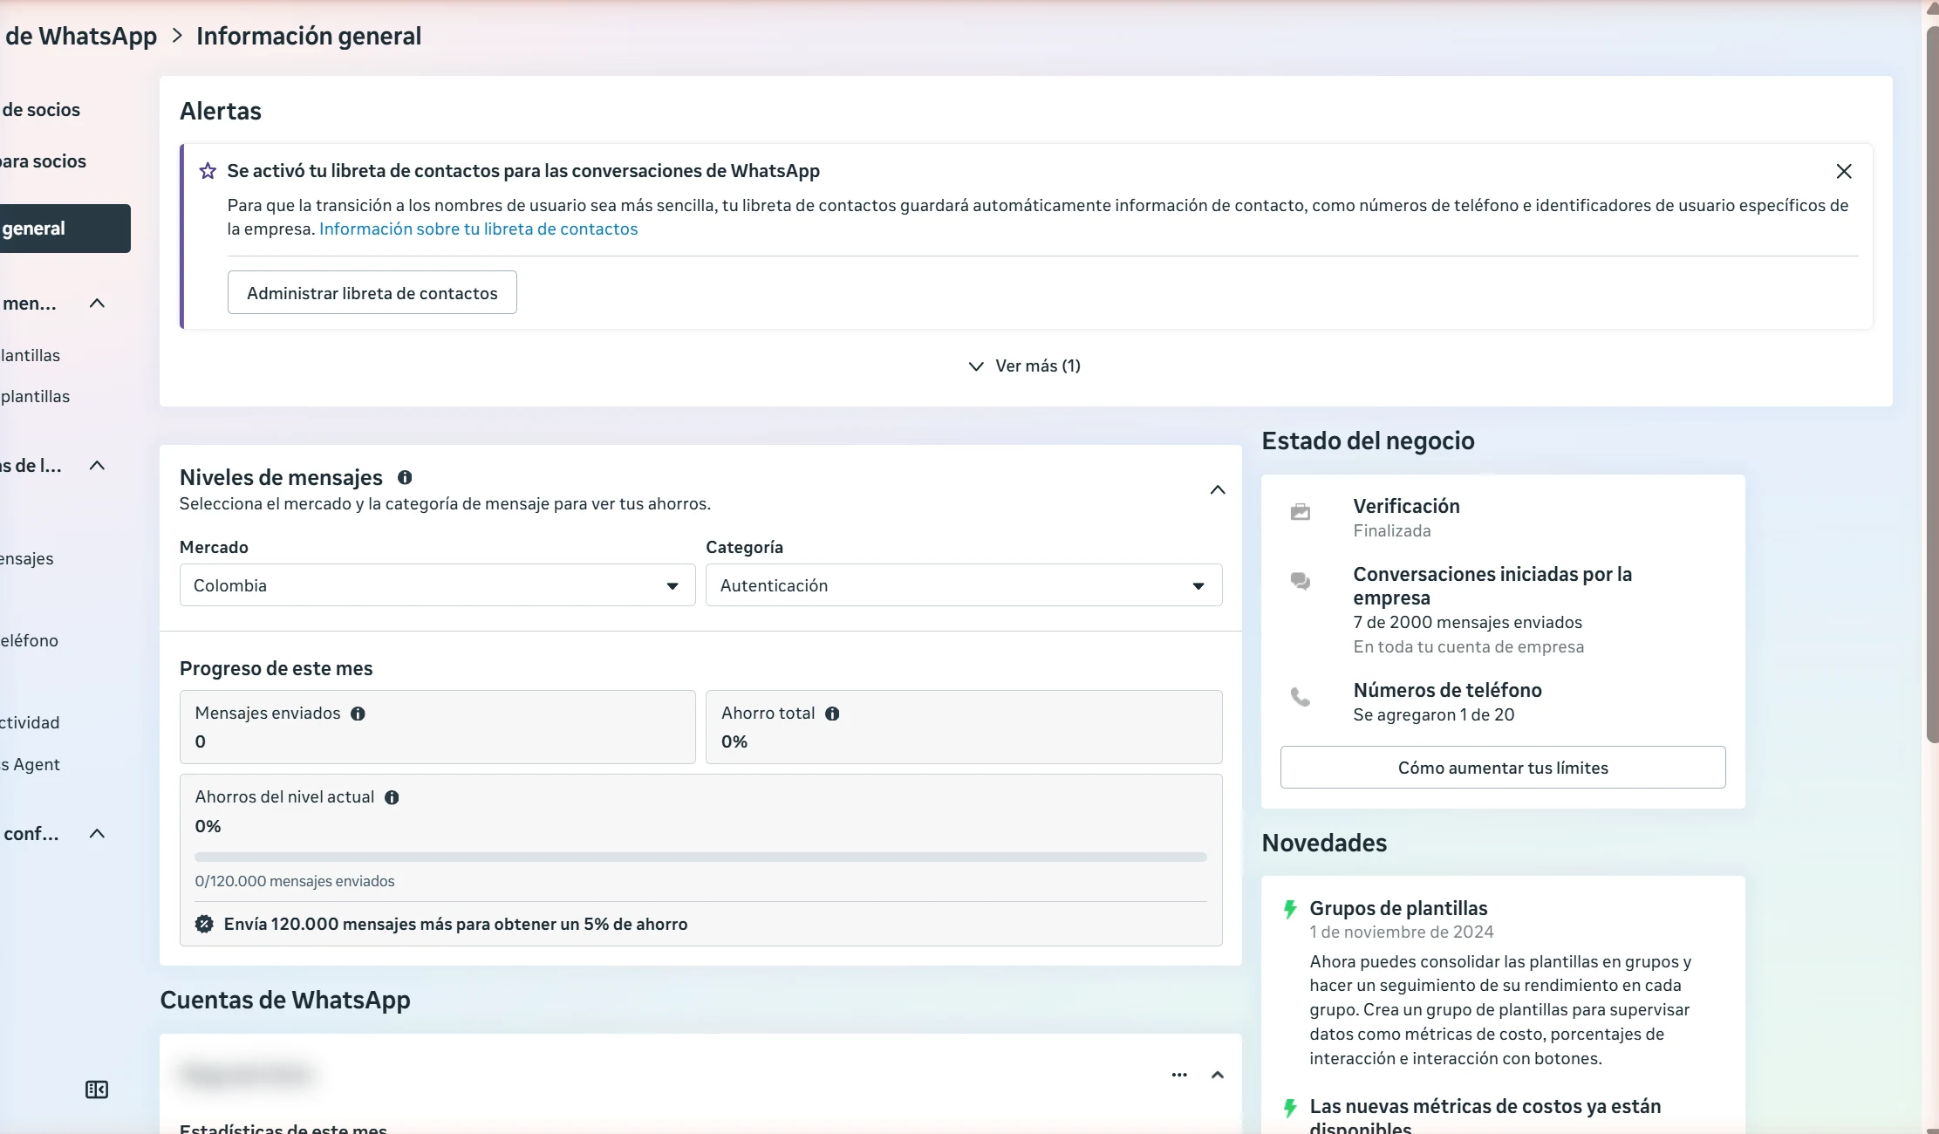Click 'Las nuevas métricas de costos' news title
Image resolution: width=1939 pixels, height=1134 pixels.
(1485, 1117)
